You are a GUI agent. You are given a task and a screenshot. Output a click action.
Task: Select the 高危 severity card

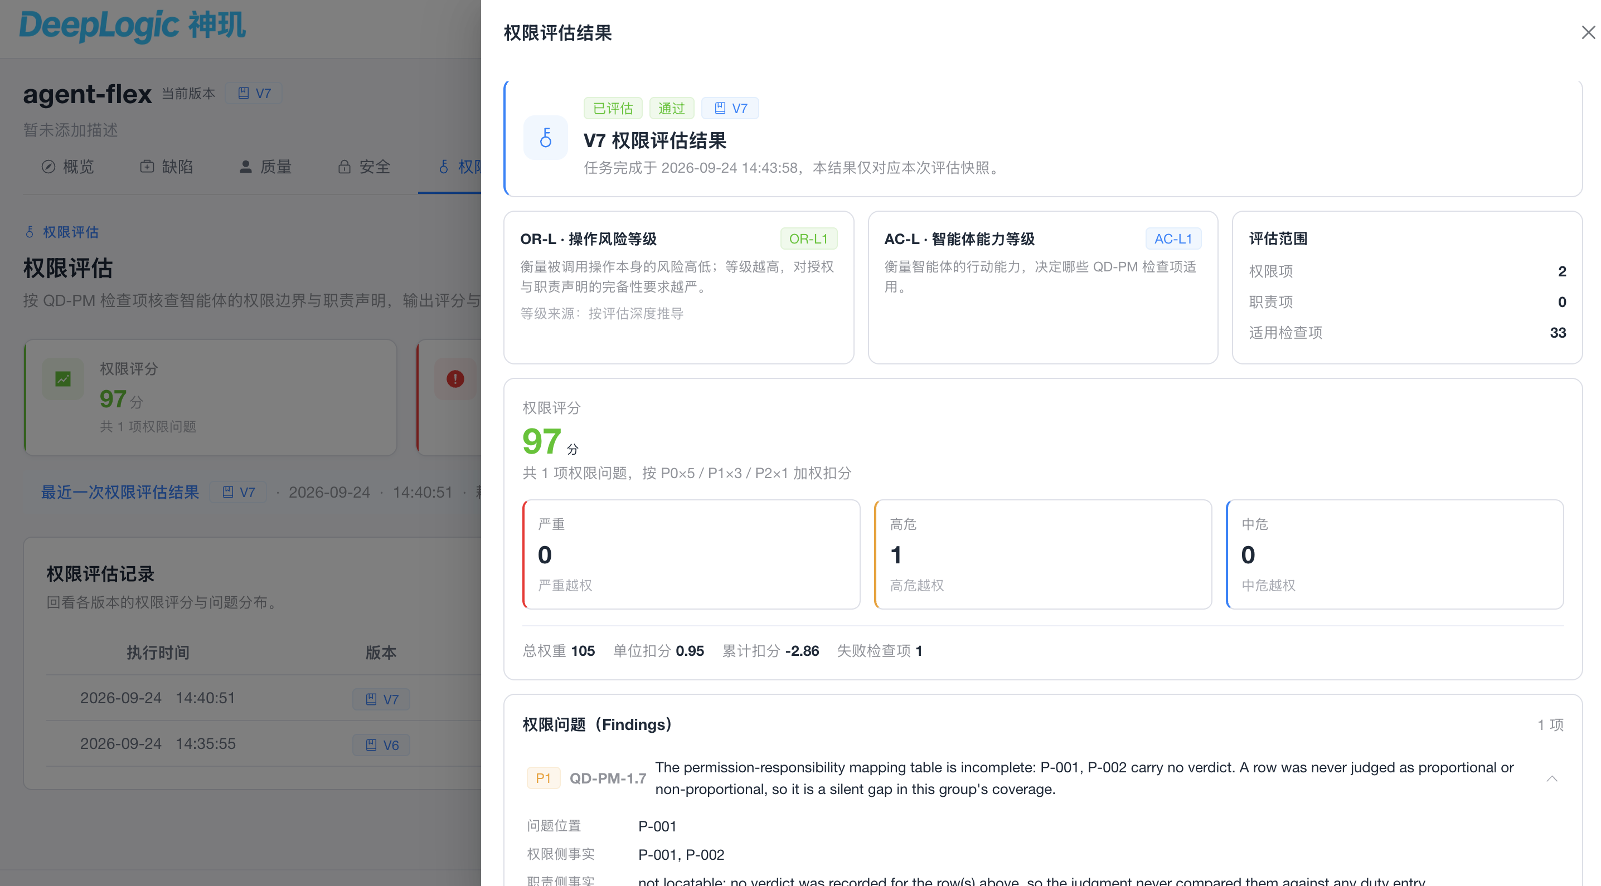click(x=1043, y=554)
